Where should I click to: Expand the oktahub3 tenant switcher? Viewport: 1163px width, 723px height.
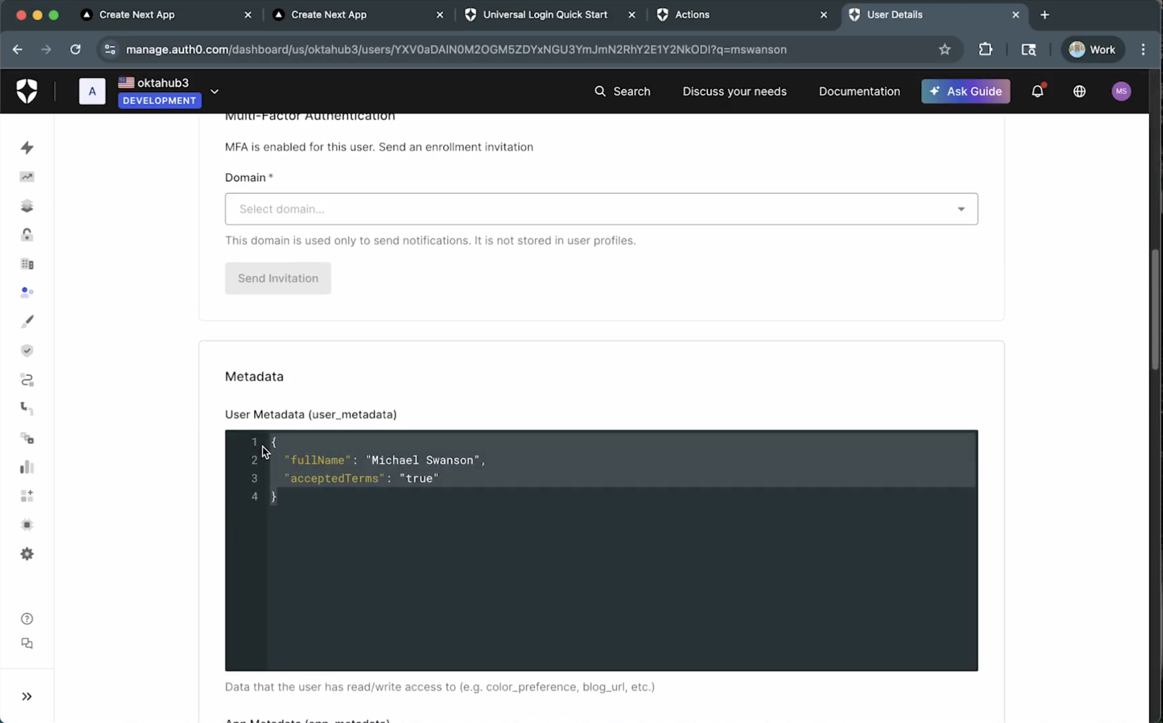click(215, 91)
